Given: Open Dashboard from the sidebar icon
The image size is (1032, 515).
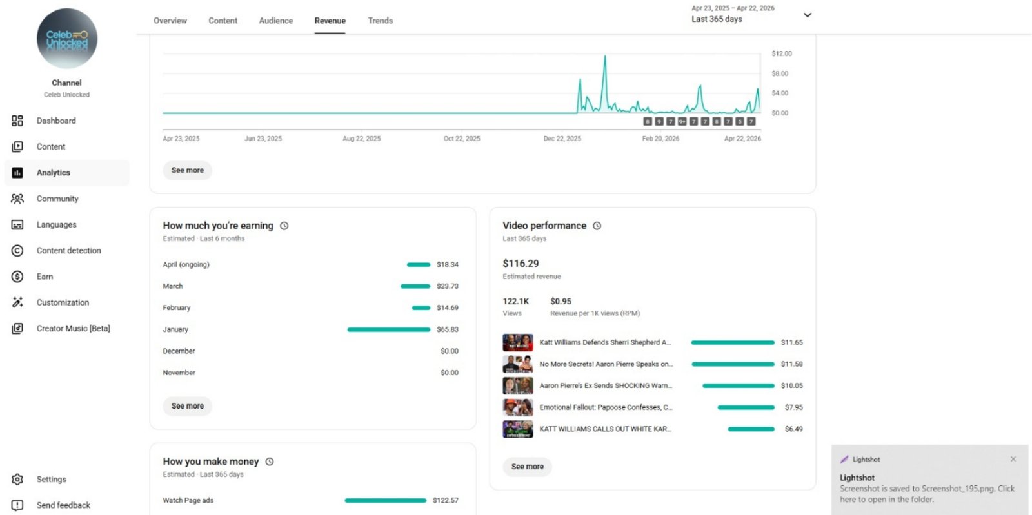Looking at the screenshot, I should point(17,121).
